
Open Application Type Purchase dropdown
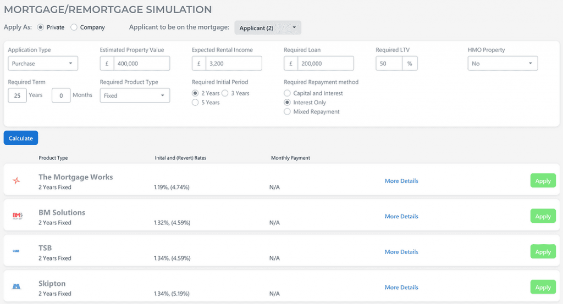tap(43, 64)
